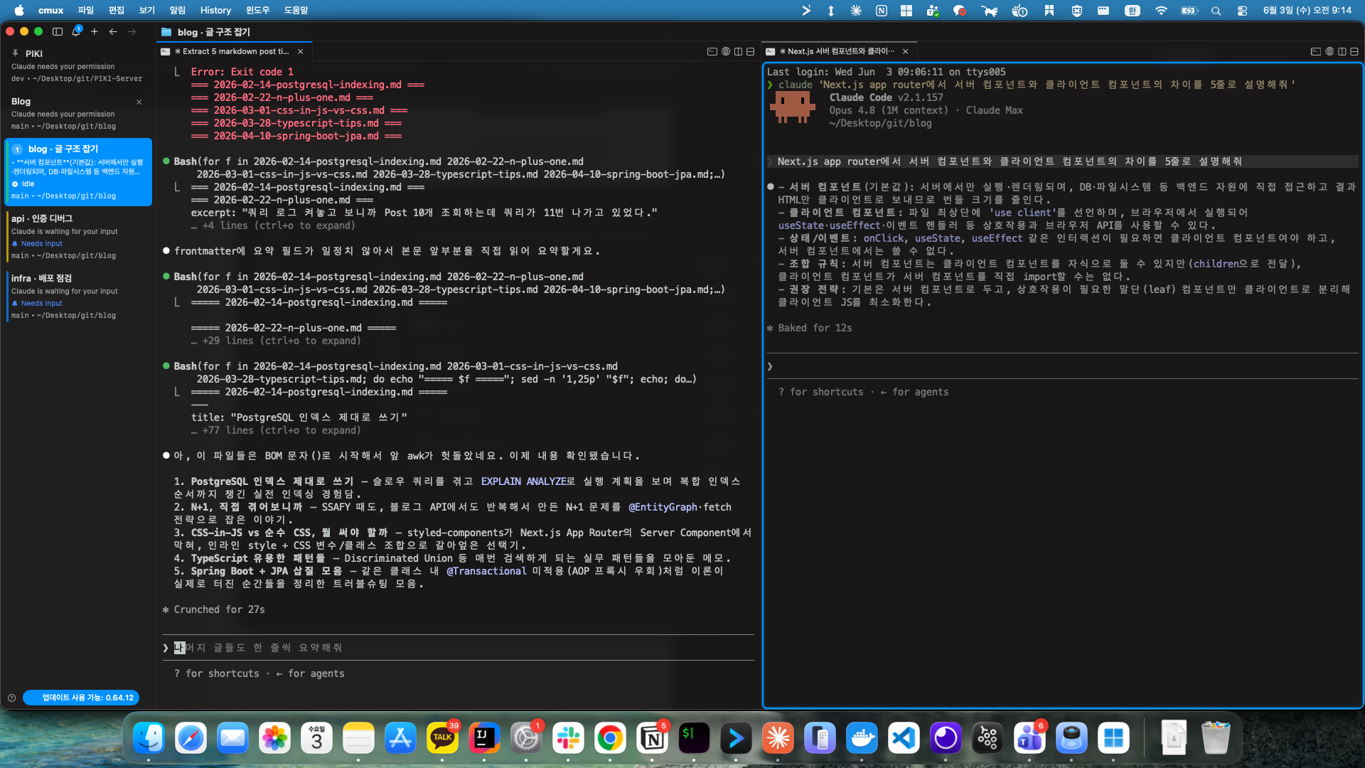This screenshot has width=1365, height=768.
Task: Click 'Needs input' under infra workspace
Action: (41, 303)
